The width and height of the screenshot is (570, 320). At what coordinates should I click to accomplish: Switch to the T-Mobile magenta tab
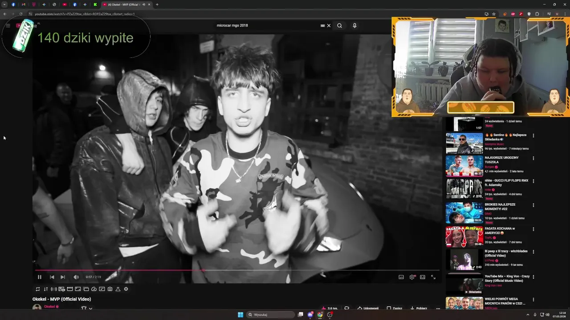pos(34,4)
